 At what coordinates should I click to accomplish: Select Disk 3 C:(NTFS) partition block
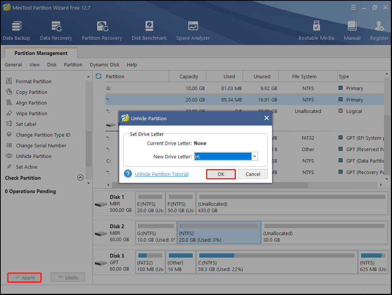(x=277, y=262)
